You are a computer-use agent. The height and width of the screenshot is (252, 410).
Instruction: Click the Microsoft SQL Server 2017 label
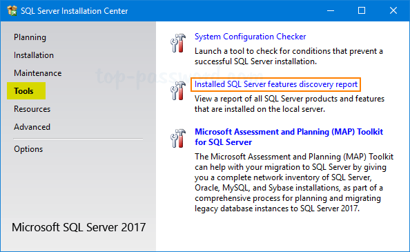pyautogui.click(x=79, y=227)
